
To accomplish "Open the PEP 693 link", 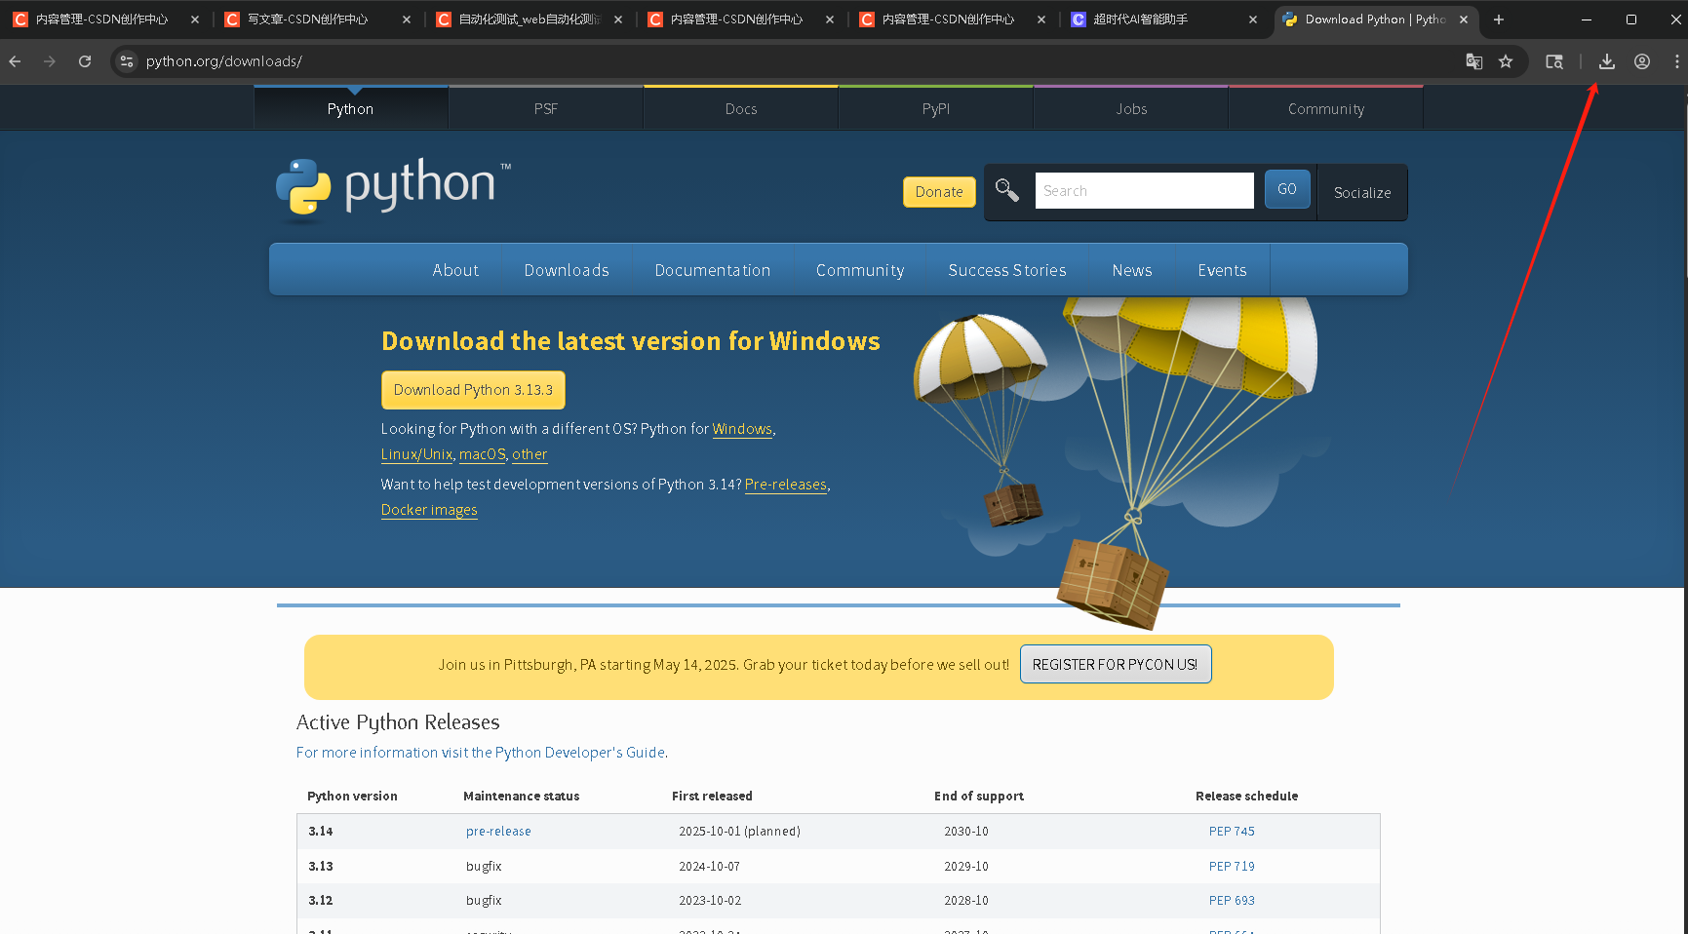I will point(1232,901).
